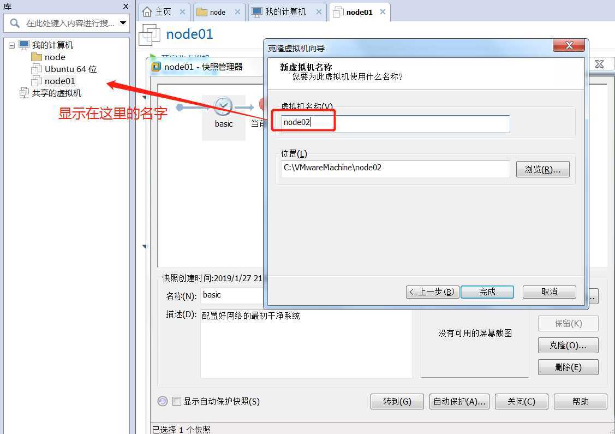This screenshot has width=615, height=434.
Task: Click the 删除(E) button
Action: coord(568,367)
